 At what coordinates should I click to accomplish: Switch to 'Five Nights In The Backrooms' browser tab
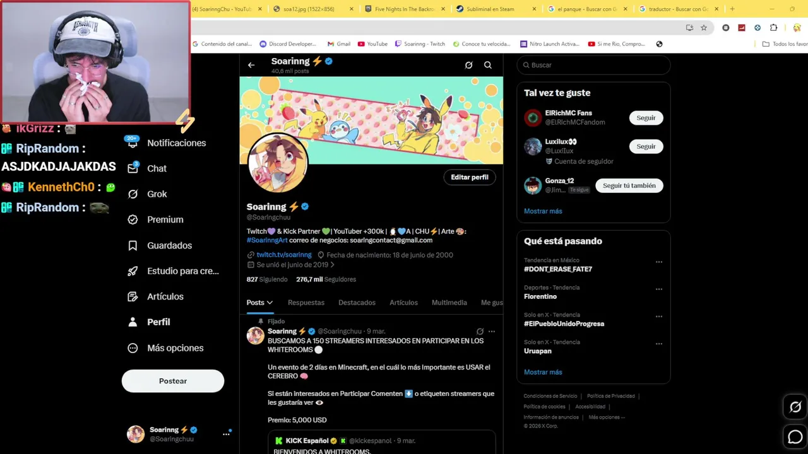405,9
